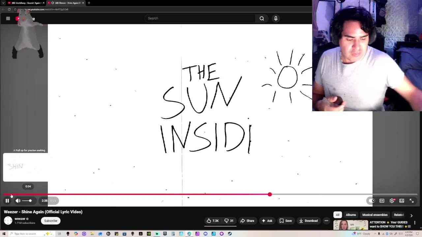Select the Musical ensembles filter chip
Screen dimensions: 422x237
375,215
